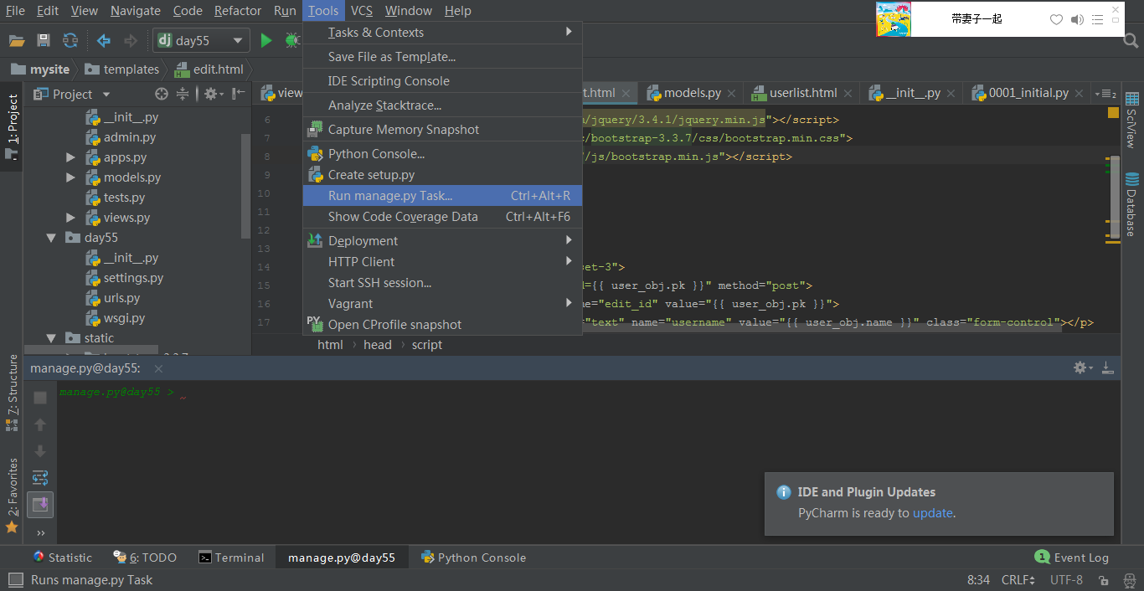Toggle scroll to end icon in console

[x=40, y=505]
